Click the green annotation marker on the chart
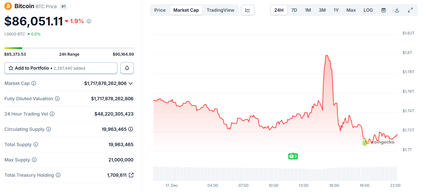The image size is (426, 192). pos(293,156)
